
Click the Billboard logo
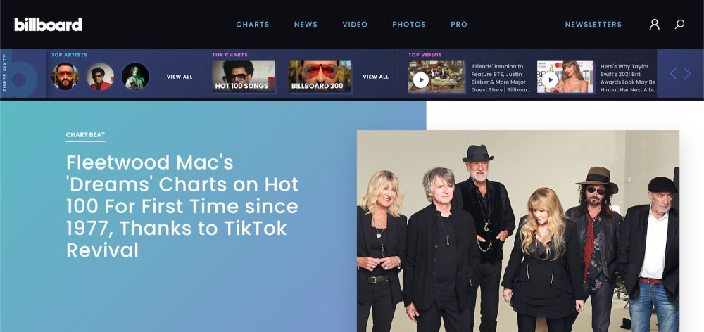(48, 24)
